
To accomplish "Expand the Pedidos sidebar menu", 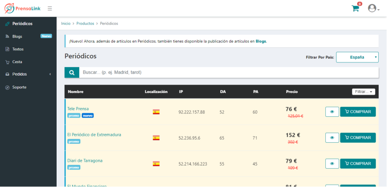I will pos(28,74).
